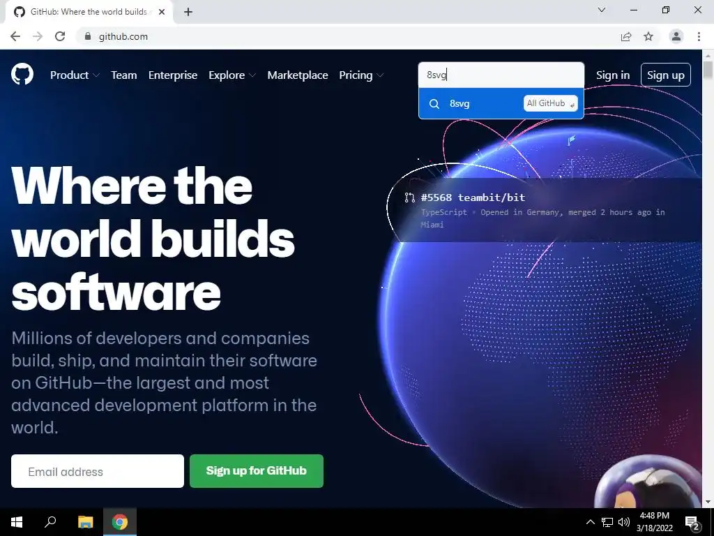The width and height of the screenshot is (714, 536).
Task: Open Windows taskbar search
Action: click(50, 522)
